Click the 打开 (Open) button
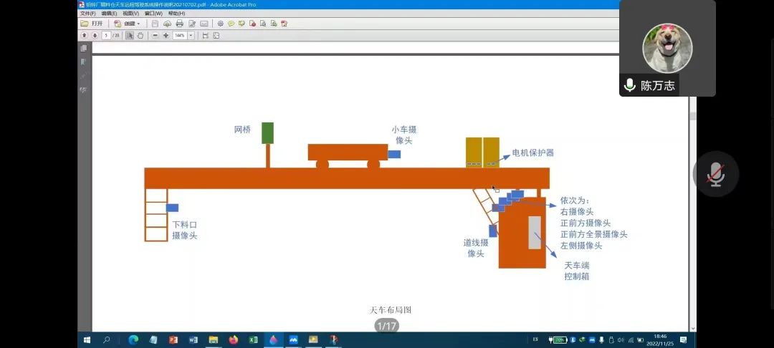The width and height of the screenshot is (774, 348). pos(92,24)
